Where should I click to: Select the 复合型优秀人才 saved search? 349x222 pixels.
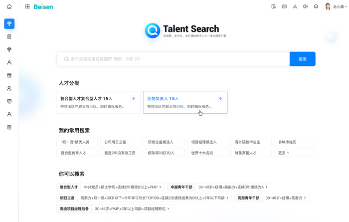[x=77, y=153]
